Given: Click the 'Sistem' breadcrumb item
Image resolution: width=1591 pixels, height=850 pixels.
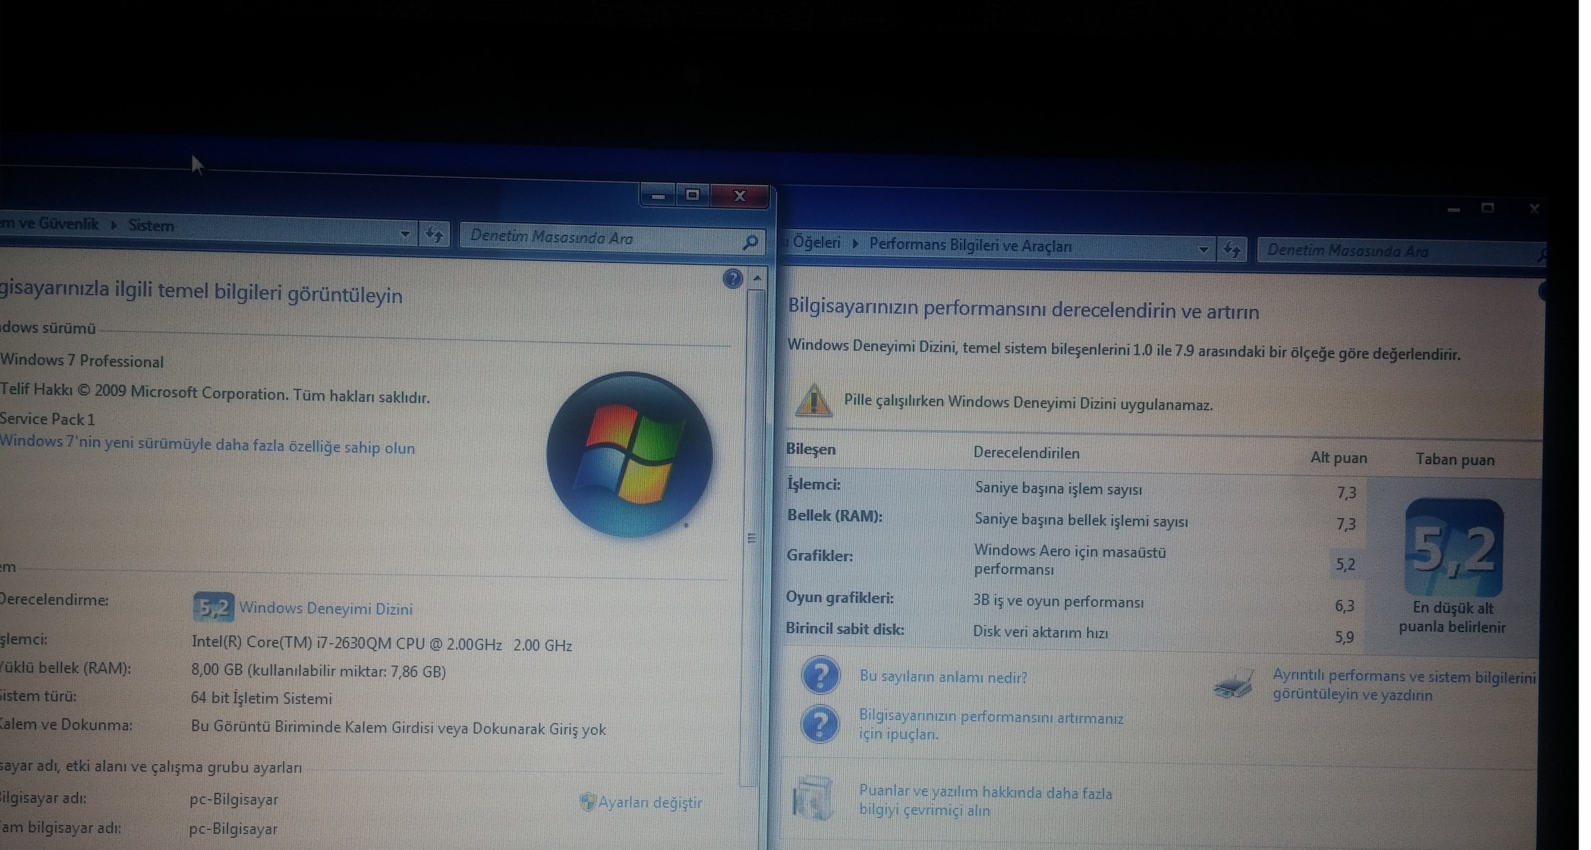Looking at the screenshot, I should [x=151, y=226].
